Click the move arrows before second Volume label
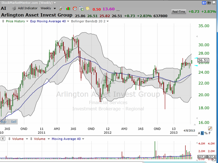The image size is (218, 163). click(x=31, y=139)
